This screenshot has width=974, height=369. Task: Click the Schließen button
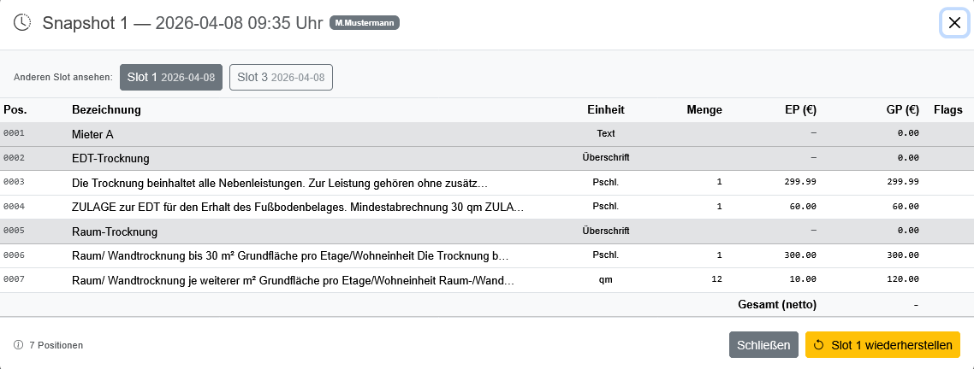[763, 345]
